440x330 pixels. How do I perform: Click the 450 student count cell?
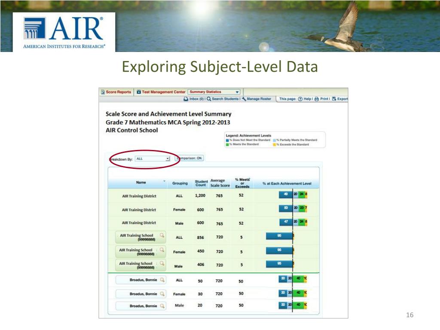pos(201,251)
